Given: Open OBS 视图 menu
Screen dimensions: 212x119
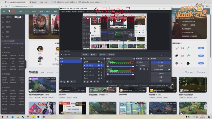Looking at the screenshot, I should click(x=74, y=11).
